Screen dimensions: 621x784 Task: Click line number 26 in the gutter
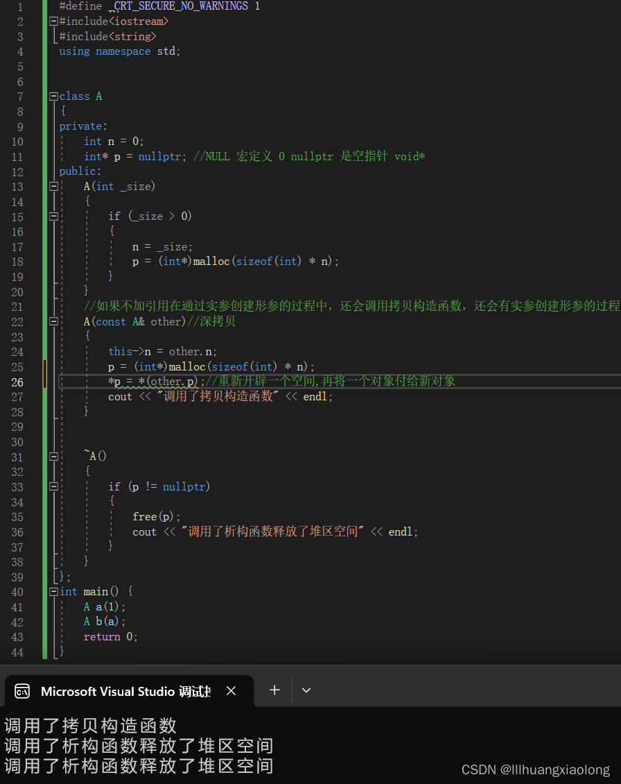[x=17, y=382]
